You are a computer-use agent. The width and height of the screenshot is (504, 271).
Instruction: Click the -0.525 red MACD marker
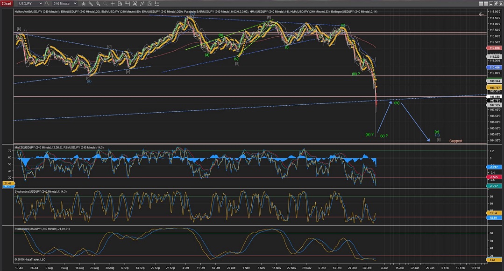[x=494, y=177]
